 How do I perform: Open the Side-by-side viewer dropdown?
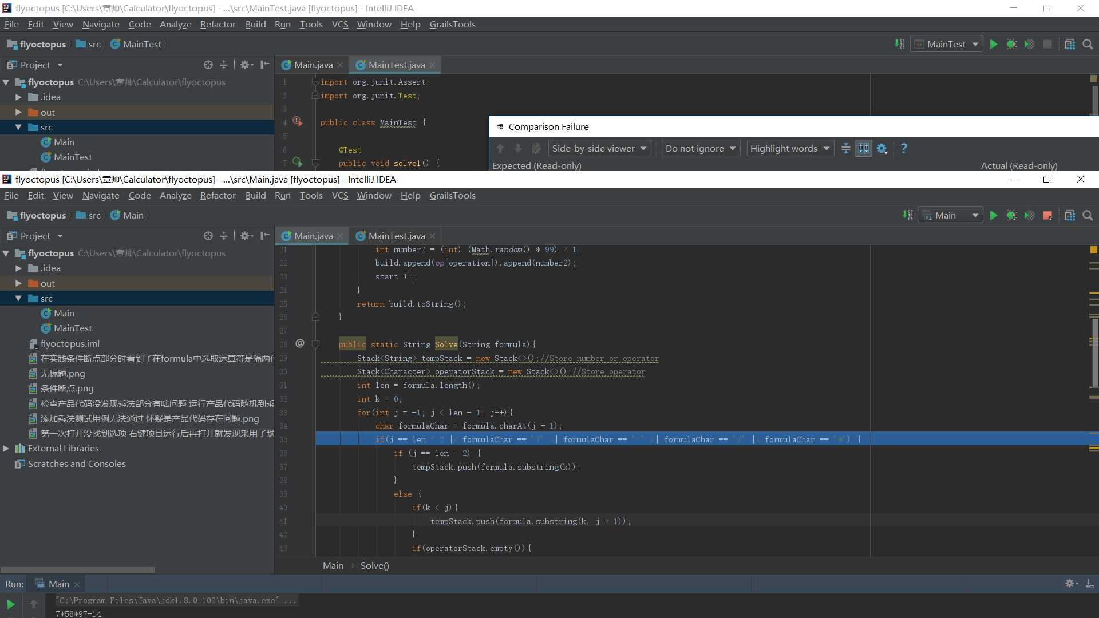point(599,149)
